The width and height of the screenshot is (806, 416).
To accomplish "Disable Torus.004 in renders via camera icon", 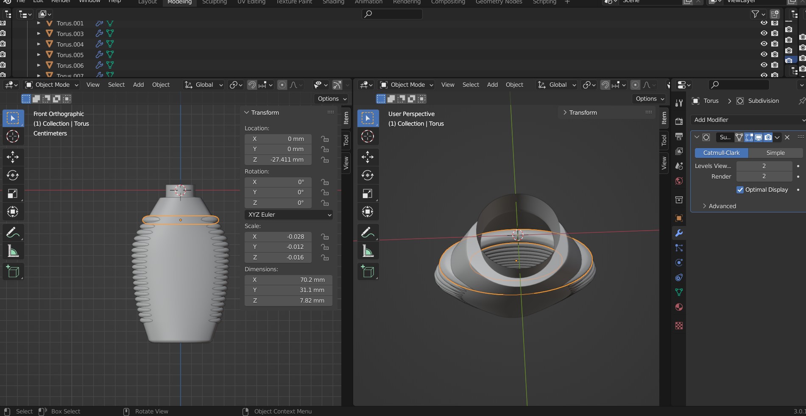I will pos(775,44).
